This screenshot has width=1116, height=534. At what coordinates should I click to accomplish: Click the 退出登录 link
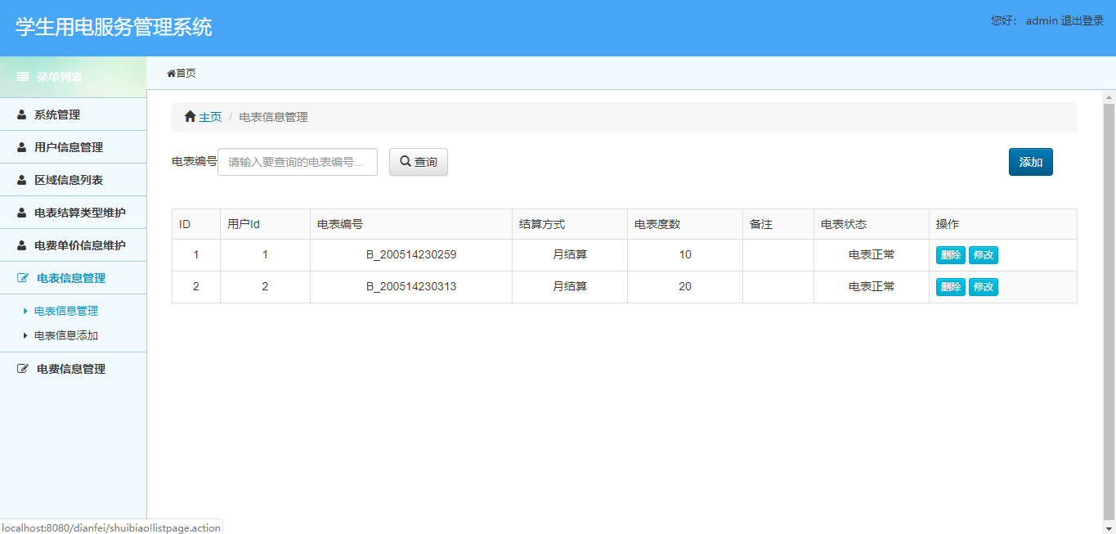(1082, 20)
